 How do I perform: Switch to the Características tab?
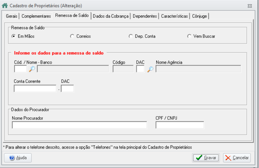point(175,16)
